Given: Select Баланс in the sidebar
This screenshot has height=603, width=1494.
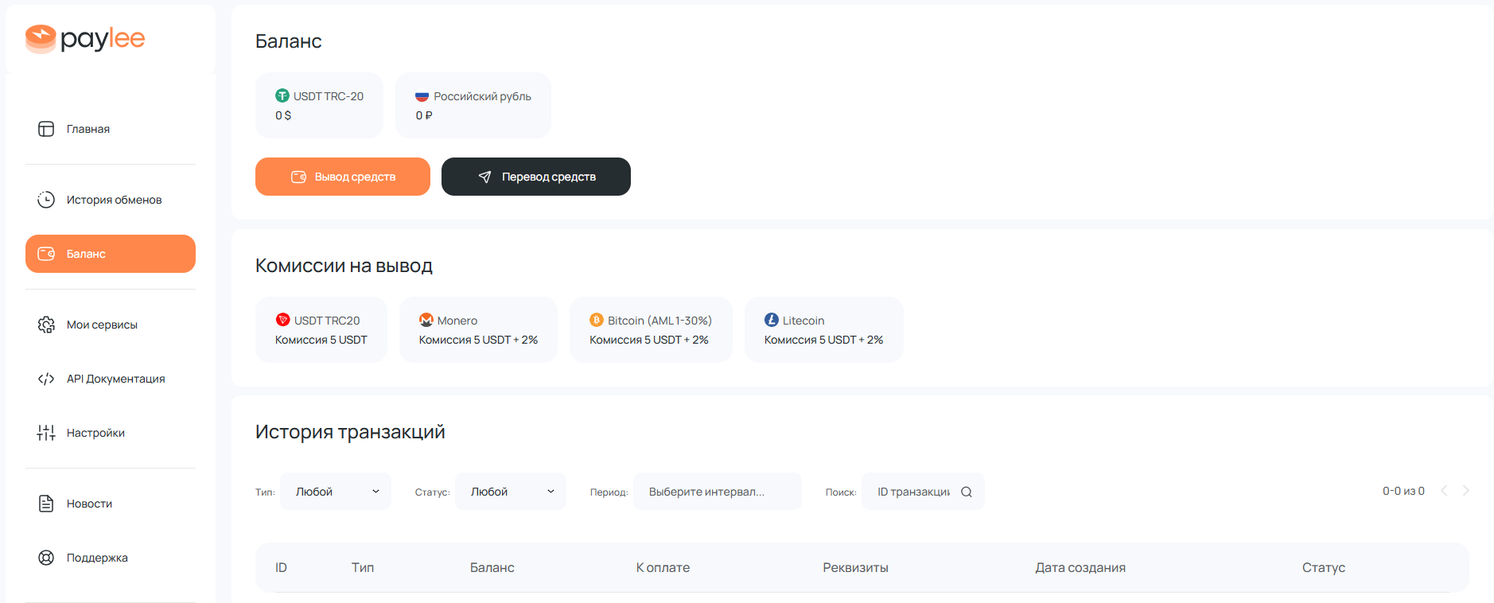Looking at the screenshot, I should click(111, 254).
